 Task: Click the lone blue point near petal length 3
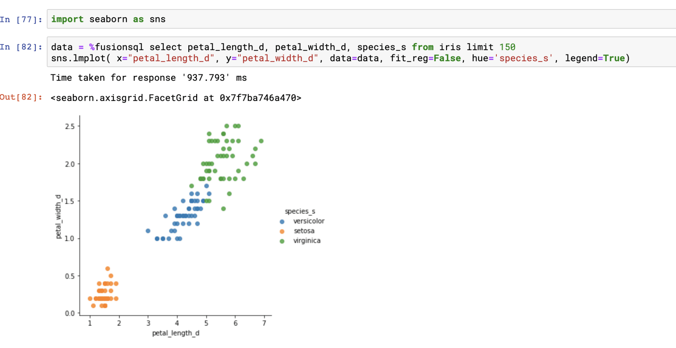point(147,230)
